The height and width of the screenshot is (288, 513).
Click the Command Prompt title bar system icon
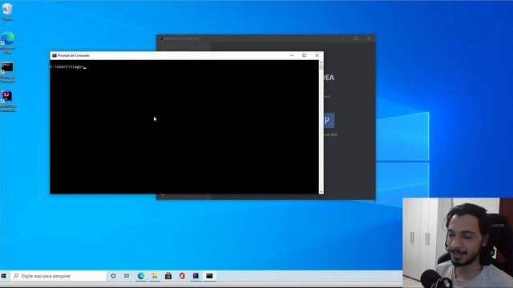click(x=55, y=55)
